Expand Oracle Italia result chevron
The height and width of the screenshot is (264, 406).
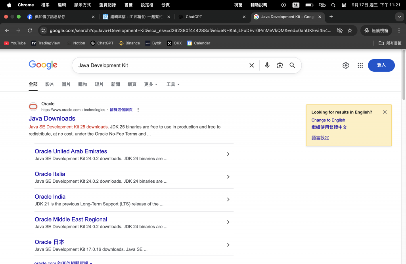[228, 177]
